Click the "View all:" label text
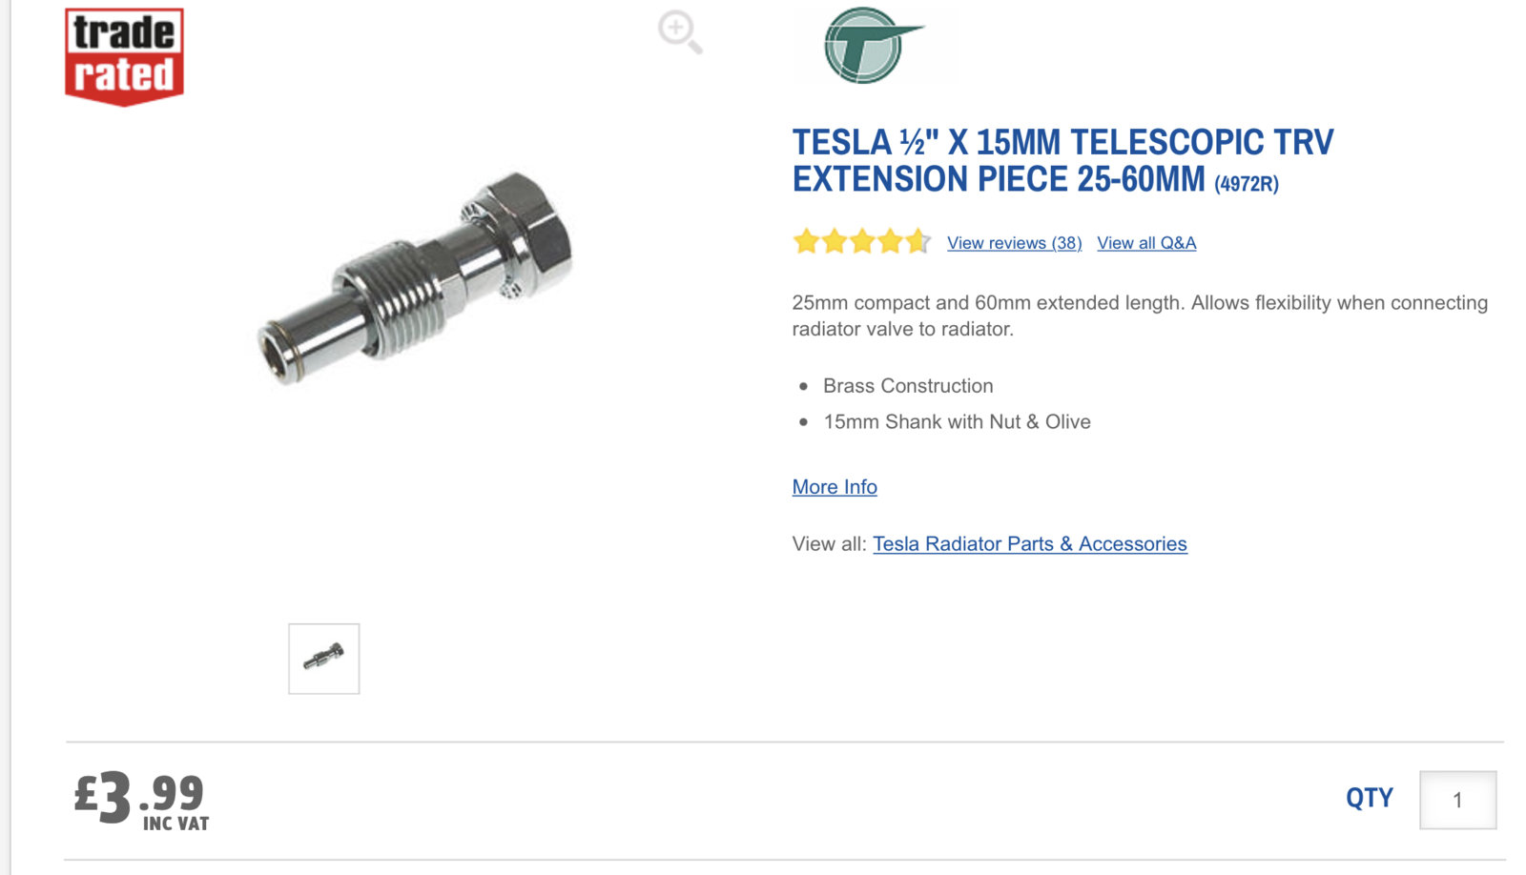Image resolution: width=1526 pixels, height=875 pixels. [x=828, y=544]
